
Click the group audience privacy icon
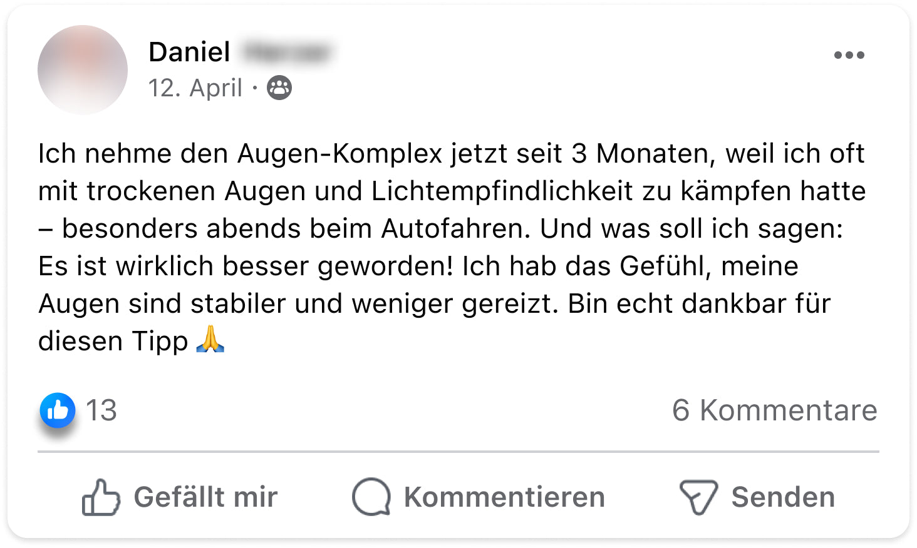coord(279,88)
